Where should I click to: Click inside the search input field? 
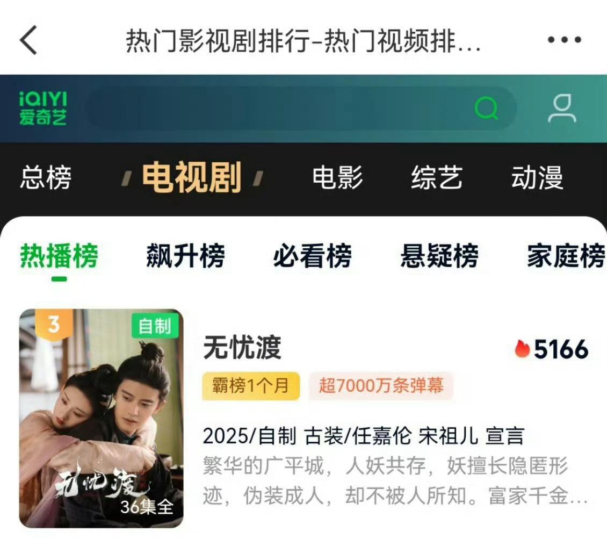point(279,108)
